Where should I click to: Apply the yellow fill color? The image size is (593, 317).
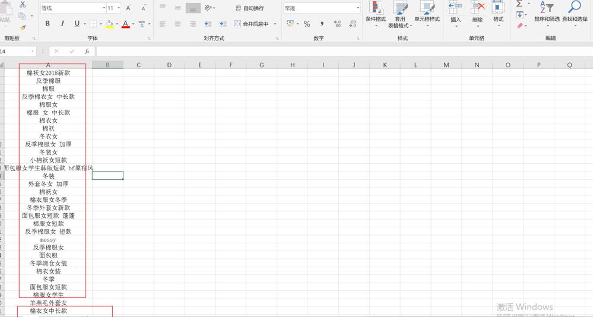pyautogui.click(x=109, y=24)
